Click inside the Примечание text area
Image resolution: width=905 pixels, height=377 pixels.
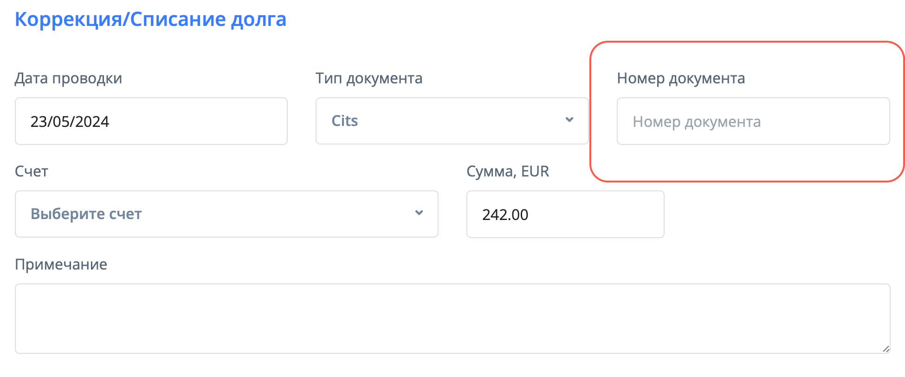pos(452,319)
